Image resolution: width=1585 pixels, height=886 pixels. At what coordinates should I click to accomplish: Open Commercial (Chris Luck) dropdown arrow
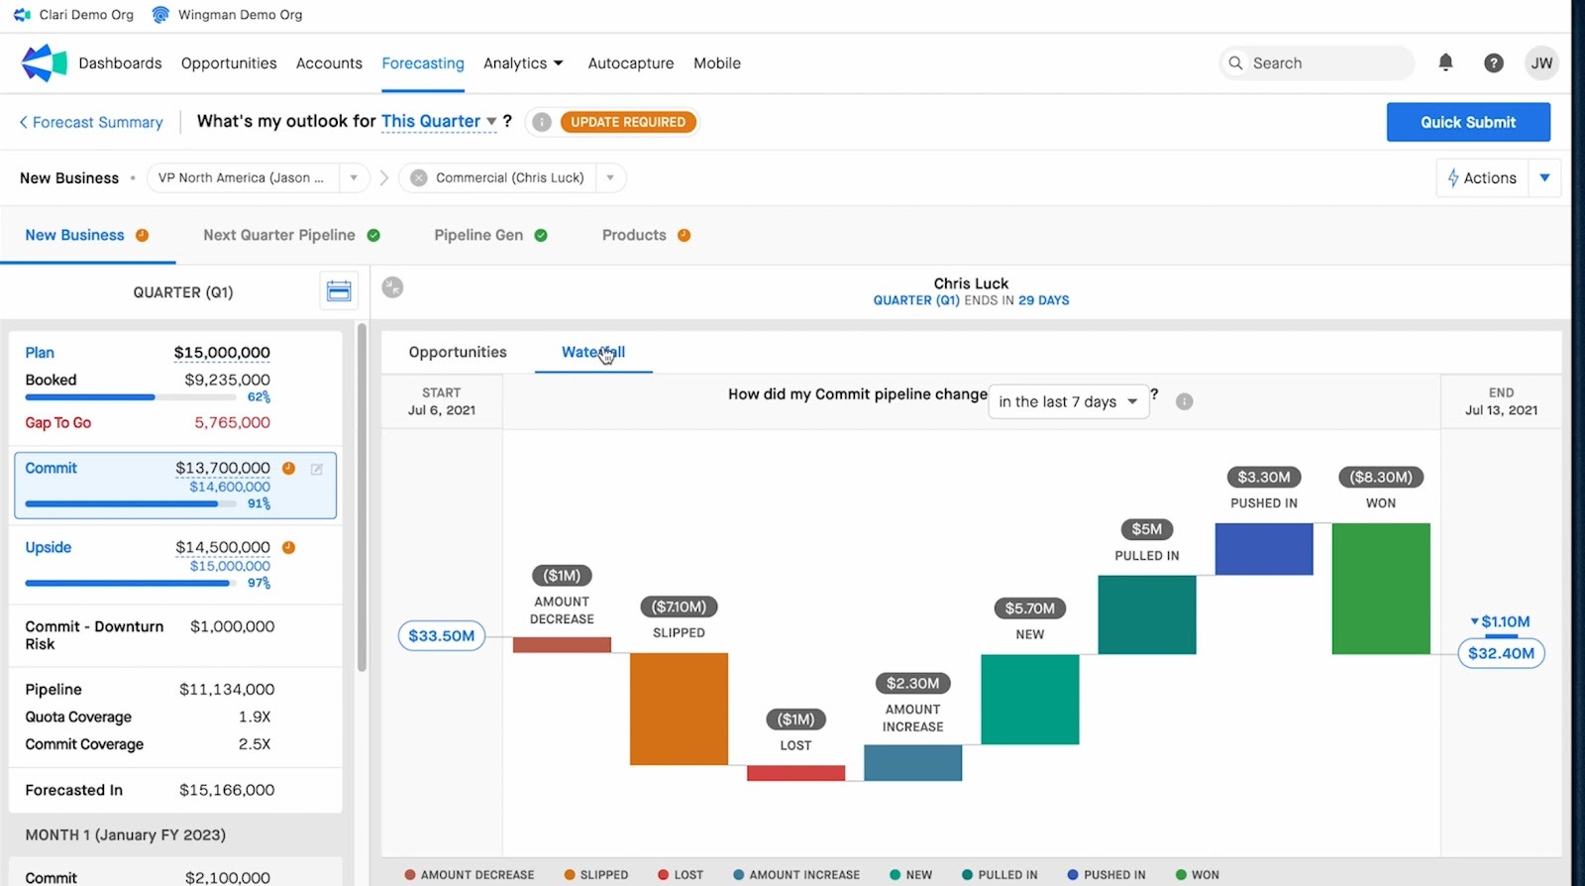click(610, 178)
